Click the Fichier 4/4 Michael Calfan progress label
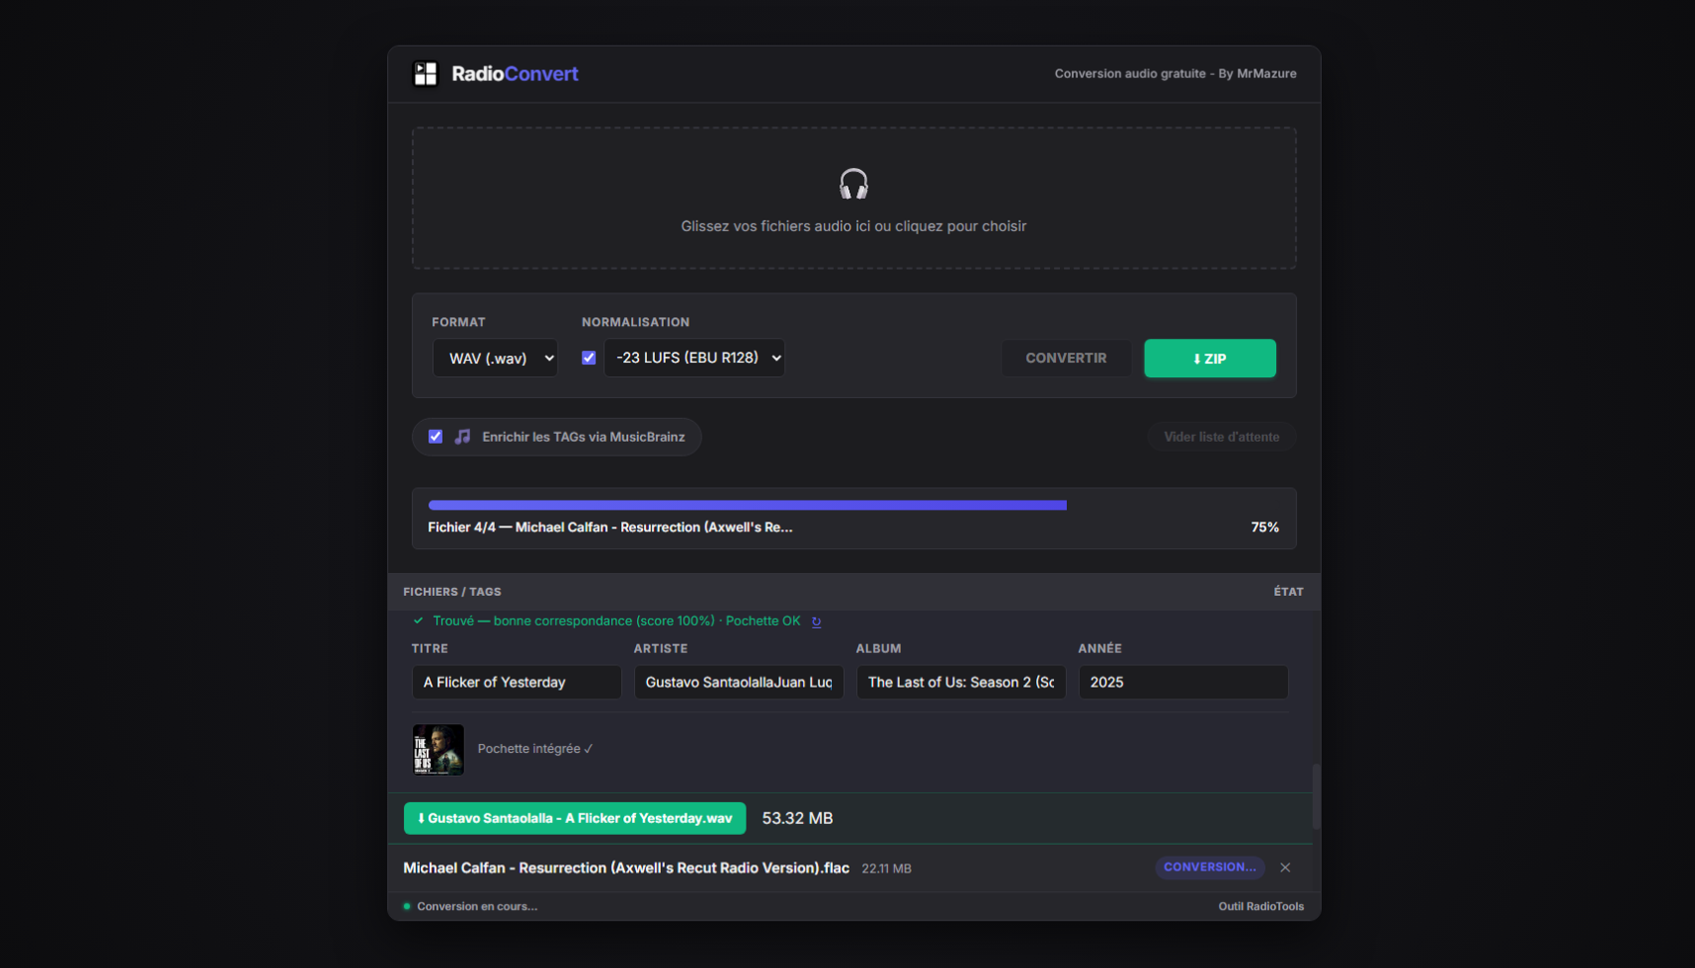This screenshot has height=968, width=1695. coord(610,527)
